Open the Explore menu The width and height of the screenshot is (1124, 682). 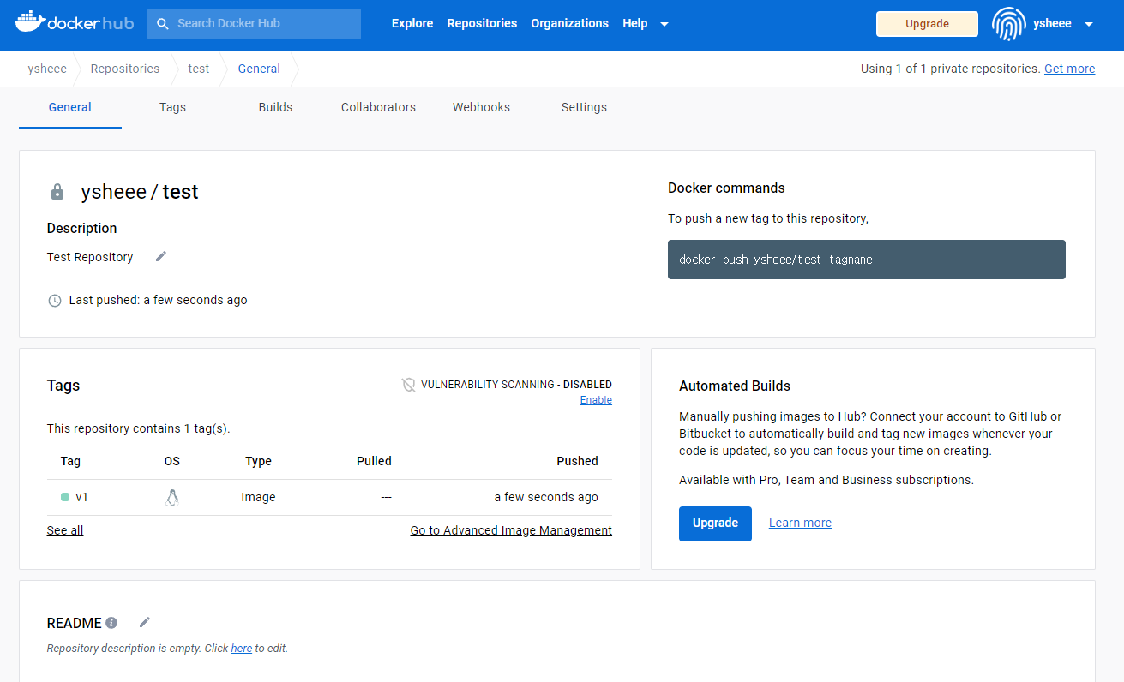(412, 23)
